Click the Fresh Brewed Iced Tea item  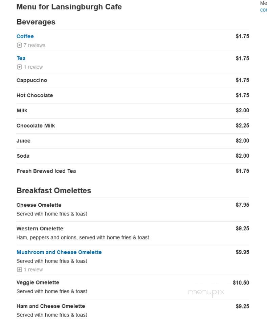tap(46, 171)
